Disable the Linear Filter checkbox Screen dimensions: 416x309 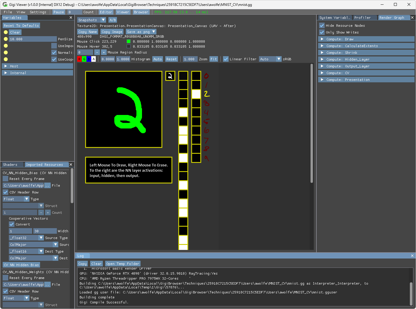pos(226,59)
